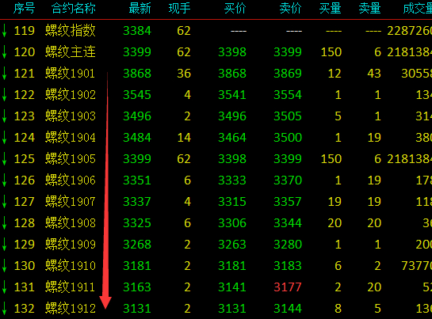The width and height of the screenshot is (432, 319).
Task: Click the green down arrow on row 119
Action: 4,31
